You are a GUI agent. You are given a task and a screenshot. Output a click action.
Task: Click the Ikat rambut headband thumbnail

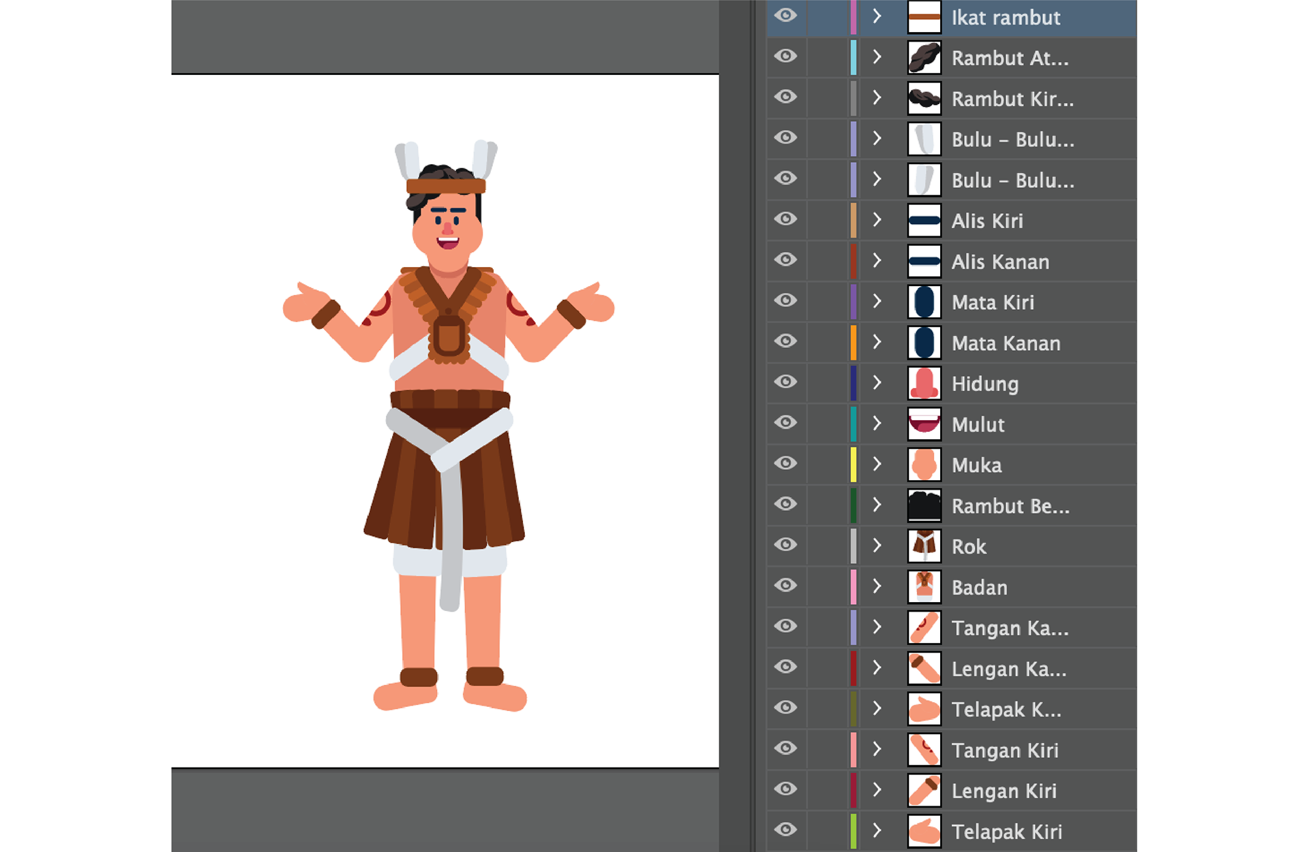click(x=924, y=17)
